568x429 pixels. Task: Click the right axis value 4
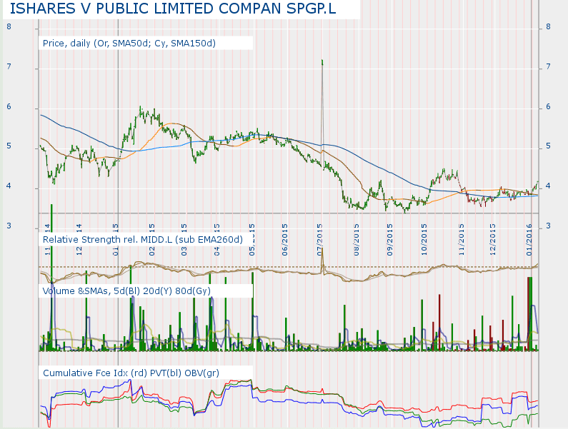point(548,186)
